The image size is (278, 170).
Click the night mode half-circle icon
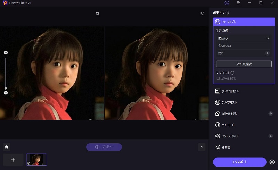(218, 125)
